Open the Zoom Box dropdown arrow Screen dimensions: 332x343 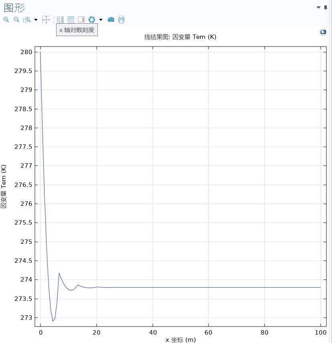36,20
